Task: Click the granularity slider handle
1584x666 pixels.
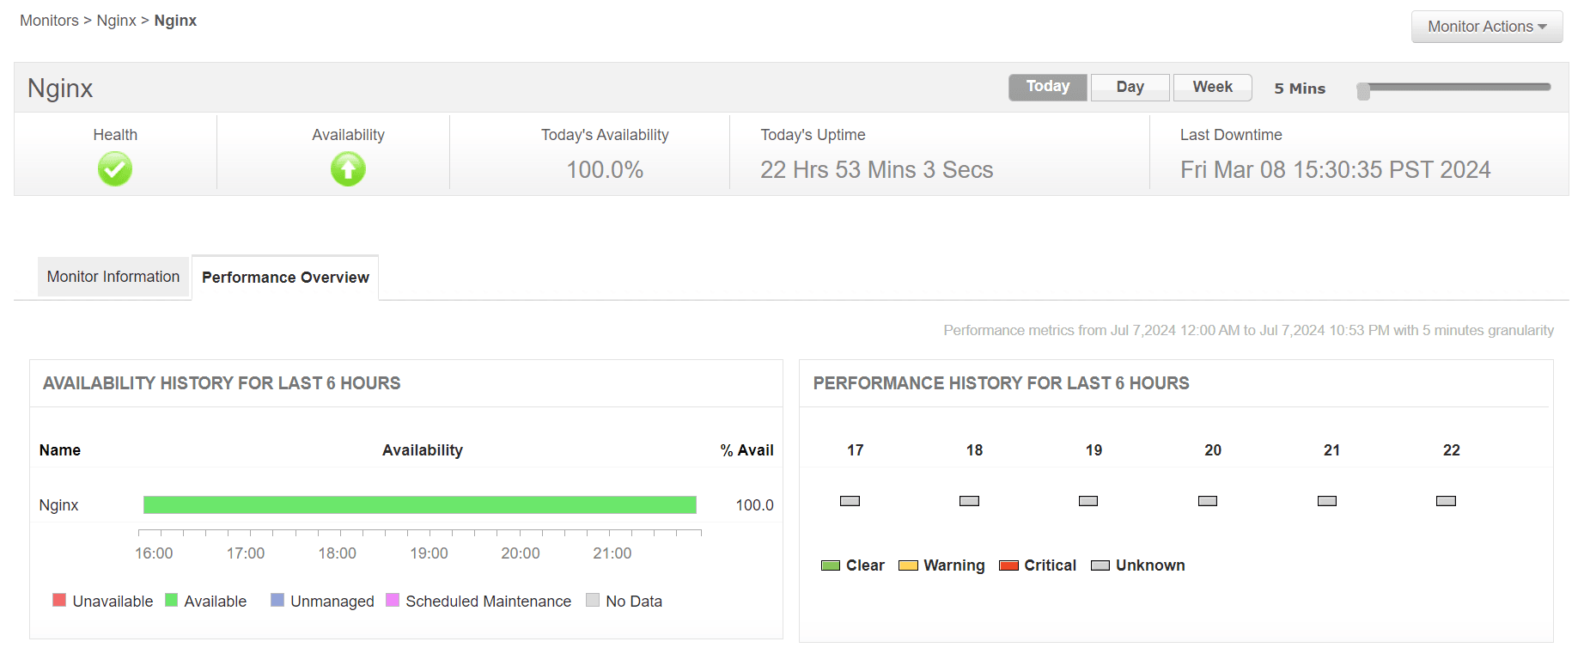Action: pyautogui.click(x=1363, y=91)
